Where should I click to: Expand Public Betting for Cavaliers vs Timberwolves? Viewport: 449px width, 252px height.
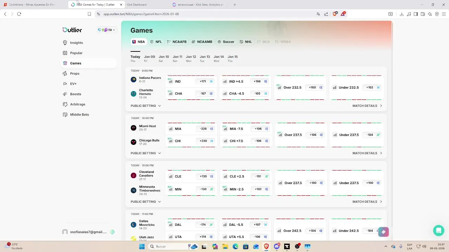pyautogui.click(x=146, y=202)
